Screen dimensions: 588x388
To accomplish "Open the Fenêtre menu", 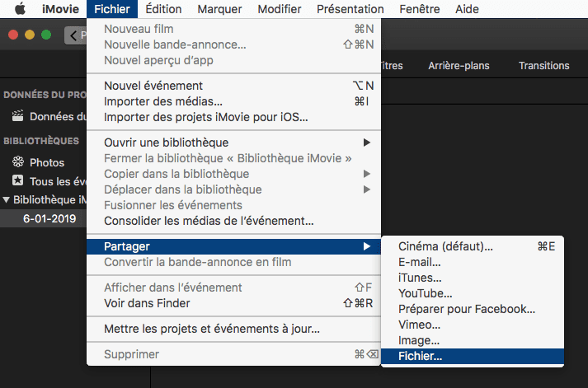I will (x=420, y=9).
